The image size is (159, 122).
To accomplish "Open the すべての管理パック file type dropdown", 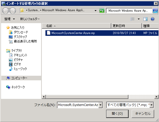I will click(x=151, y=105).
